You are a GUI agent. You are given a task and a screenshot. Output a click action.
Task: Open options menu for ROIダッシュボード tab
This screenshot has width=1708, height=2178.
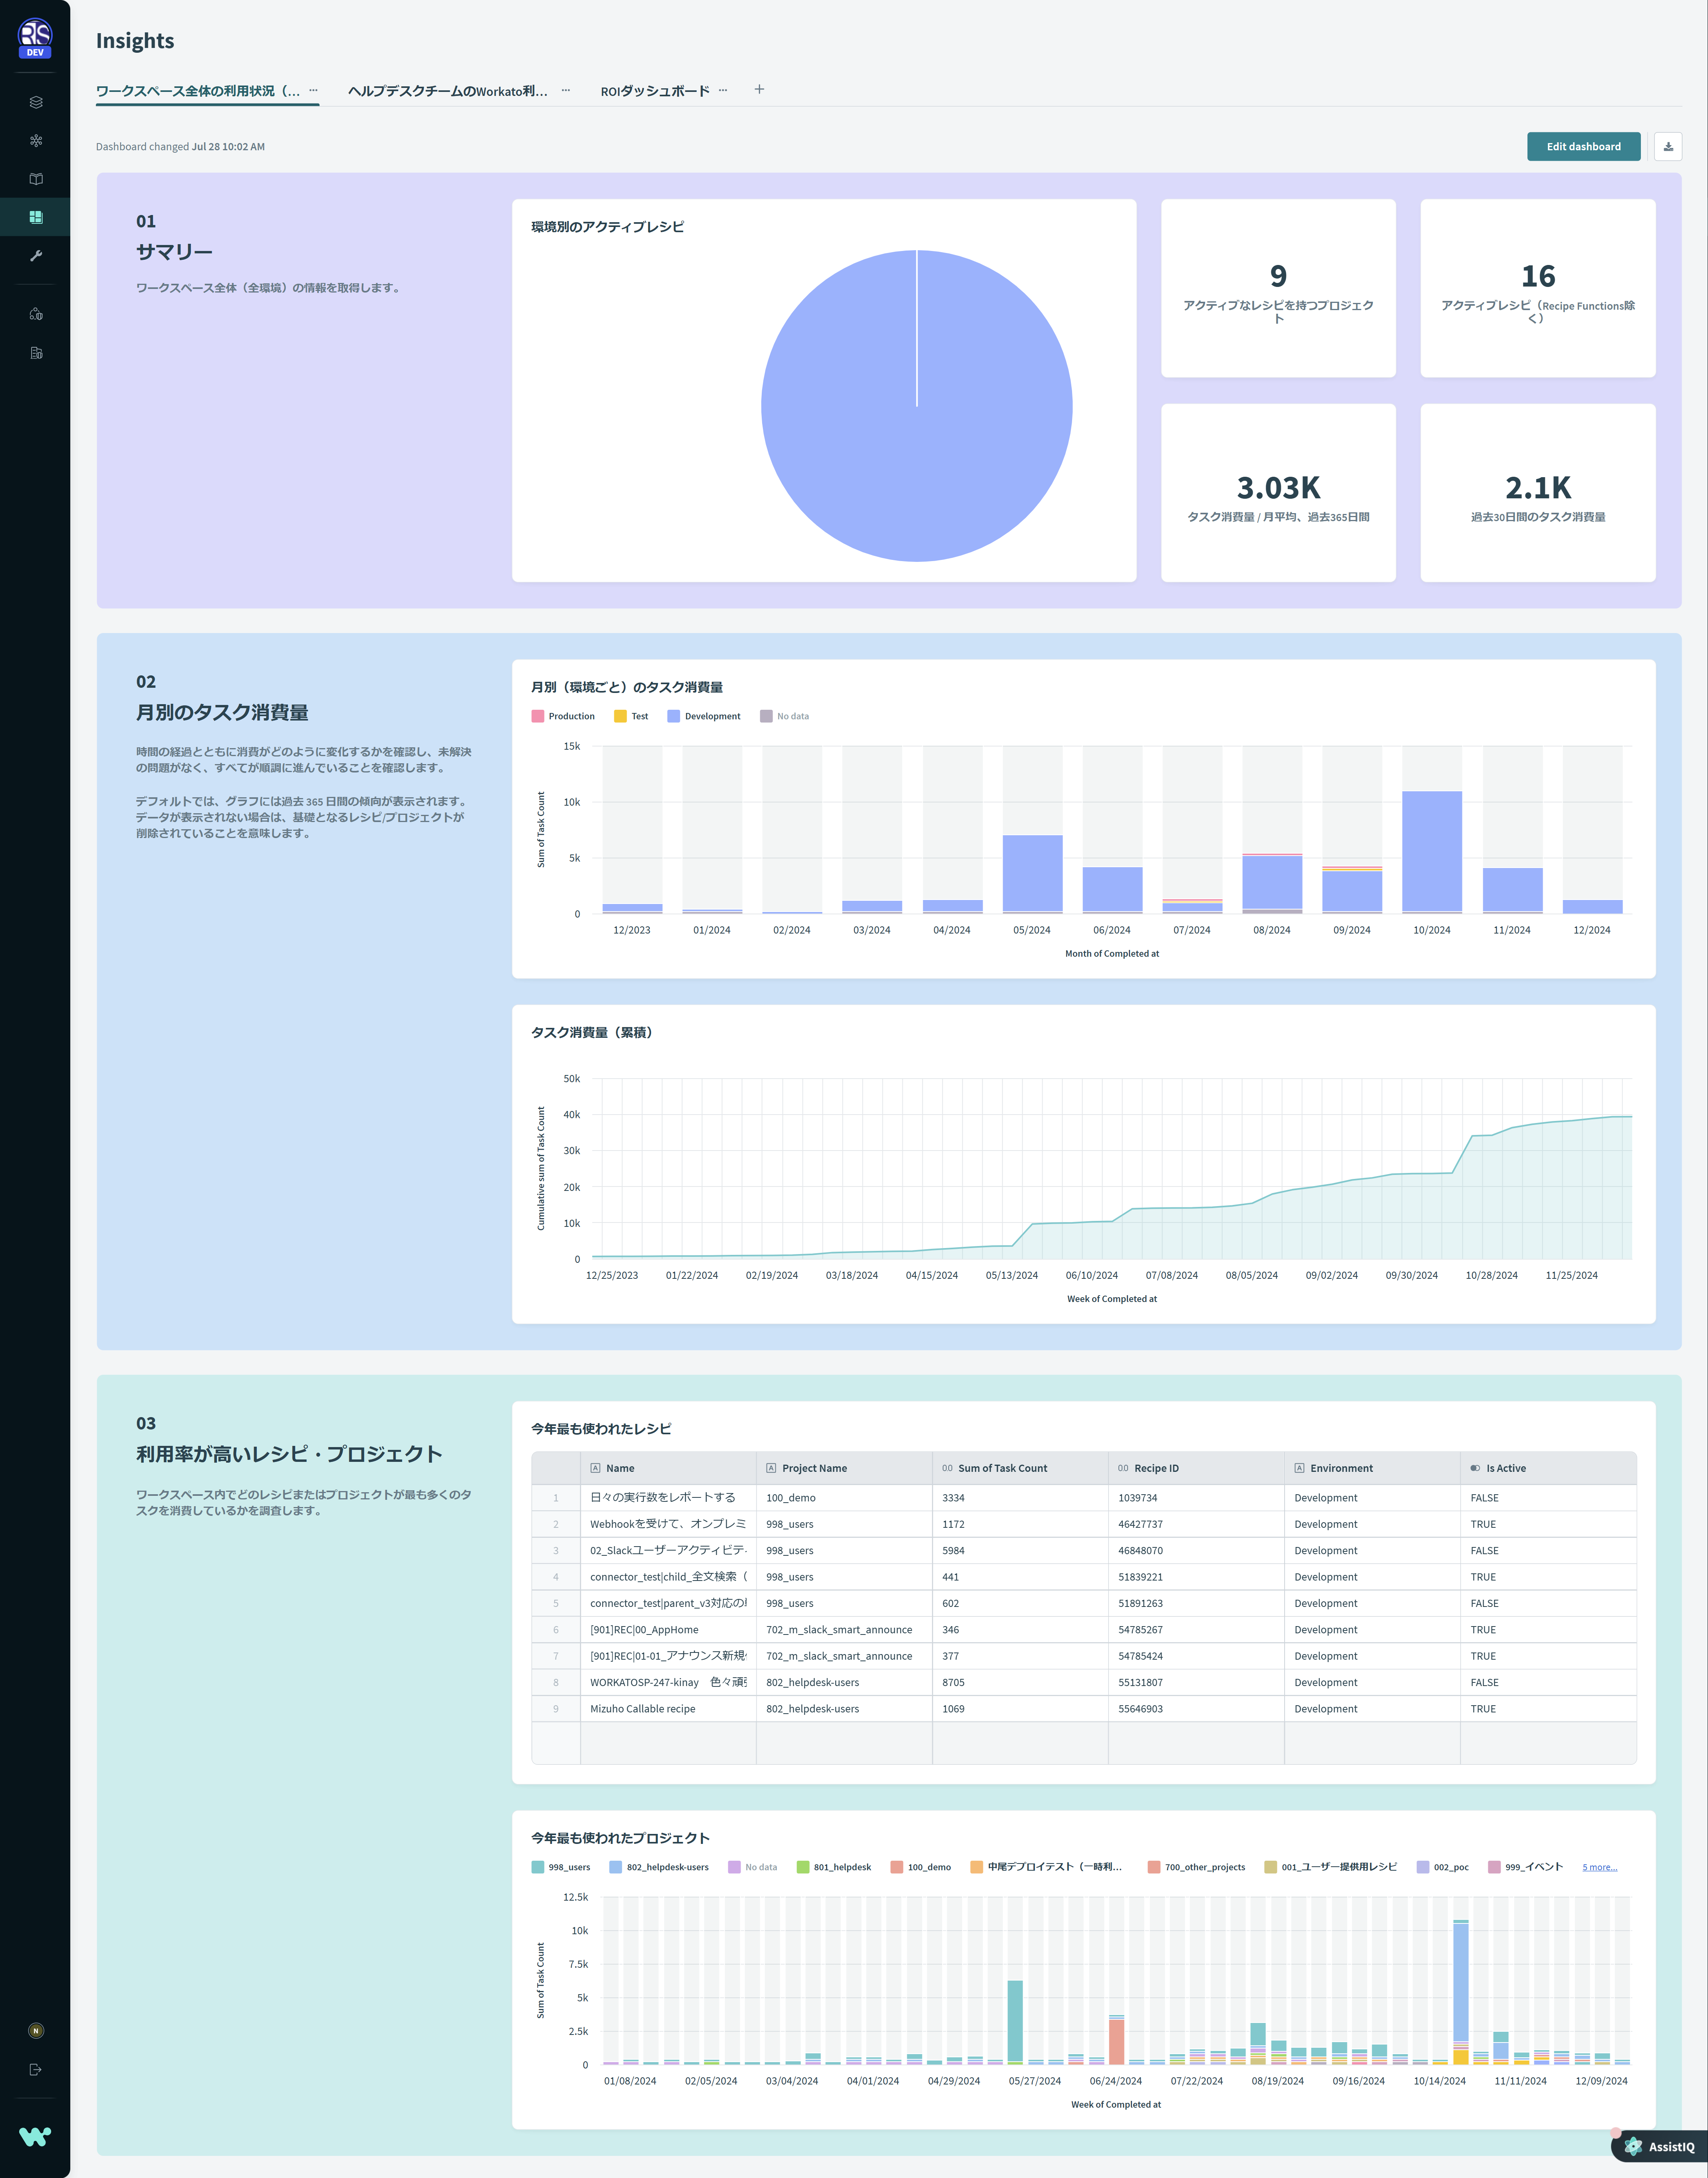tap(722, 90)
